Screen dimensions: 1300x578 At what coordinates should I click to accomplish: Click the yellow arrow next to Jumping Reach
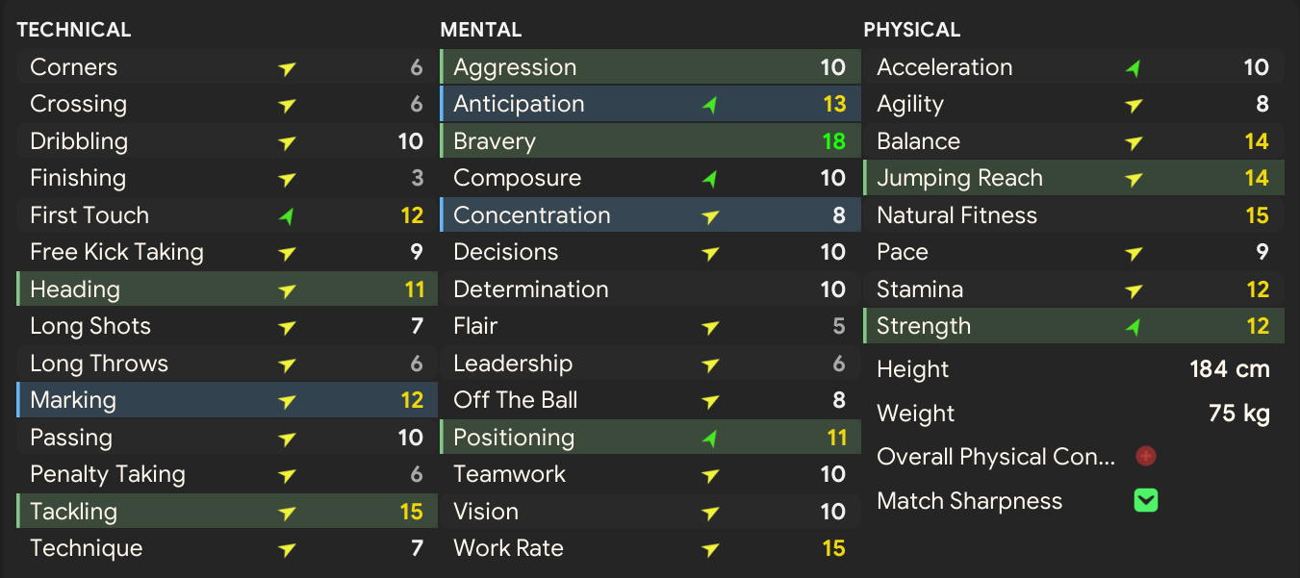click(1133, 179)
